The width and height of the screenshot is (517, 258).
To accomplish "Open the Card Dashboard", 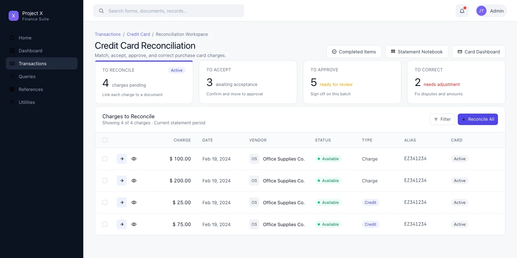I will 479,52.
